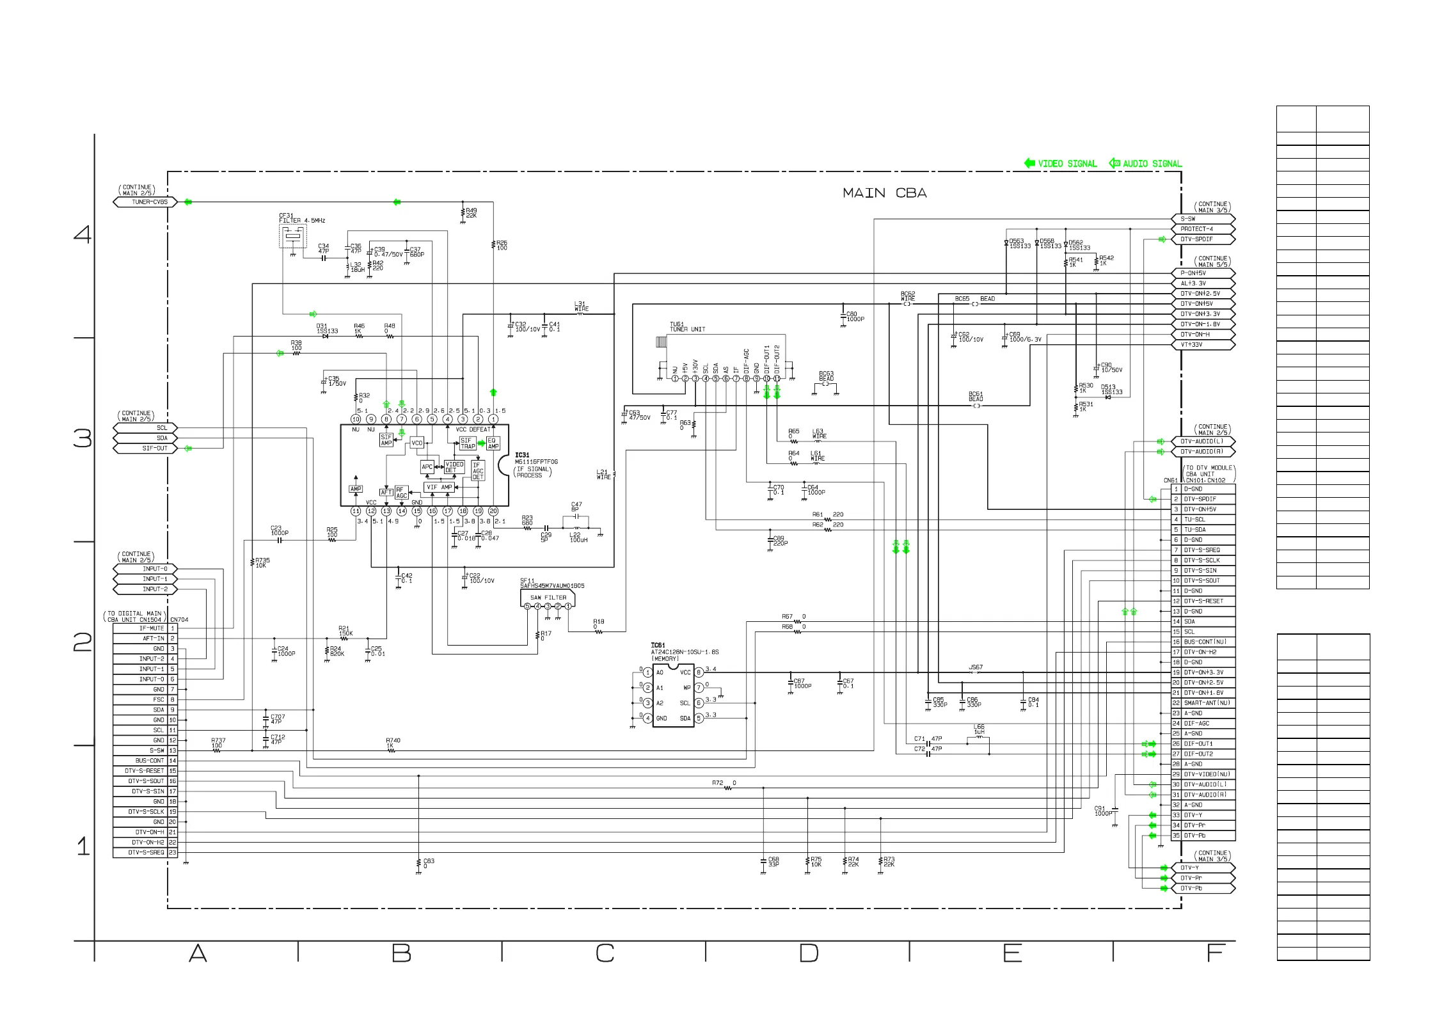Click the SAFHS45M7VAUM01B05 part number
The image size is (1451, 1016).
552,586
